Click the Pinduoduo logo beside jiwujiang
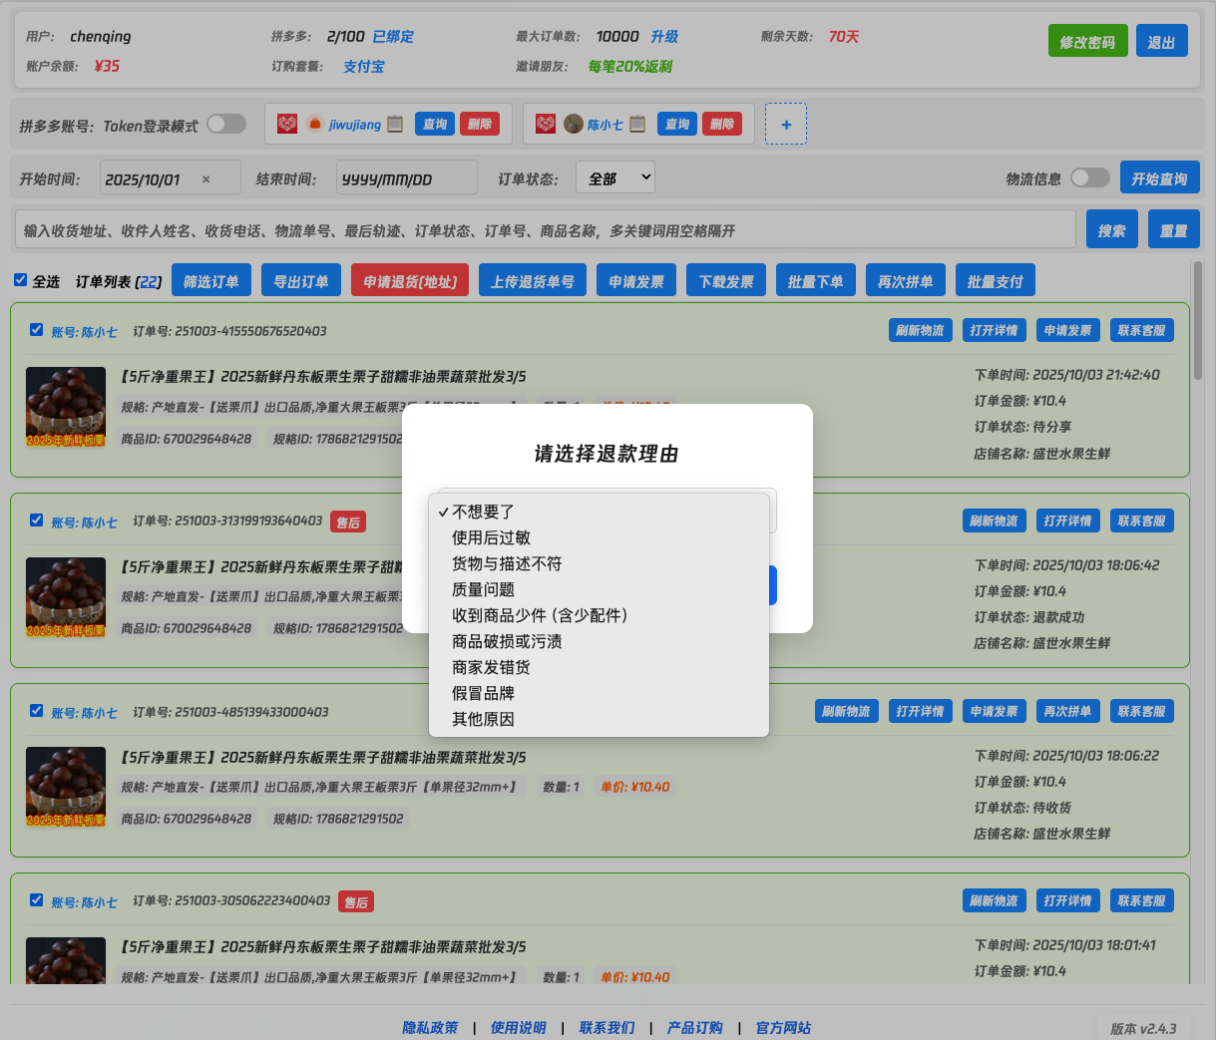The image size is (1216, 1040). 287,124
